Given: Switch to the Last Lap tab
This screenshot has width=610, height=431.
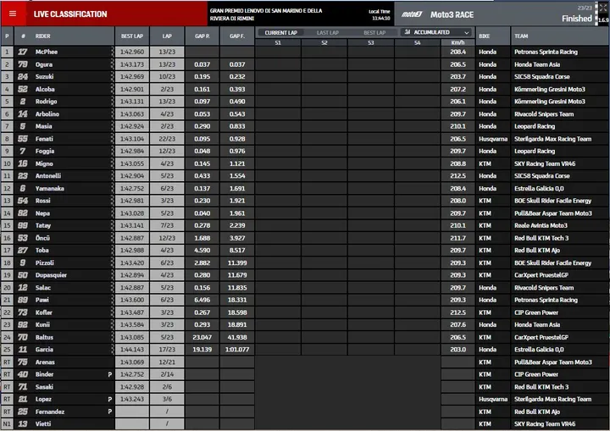Looking at the screenshot, I should click(x=328, y=33).
